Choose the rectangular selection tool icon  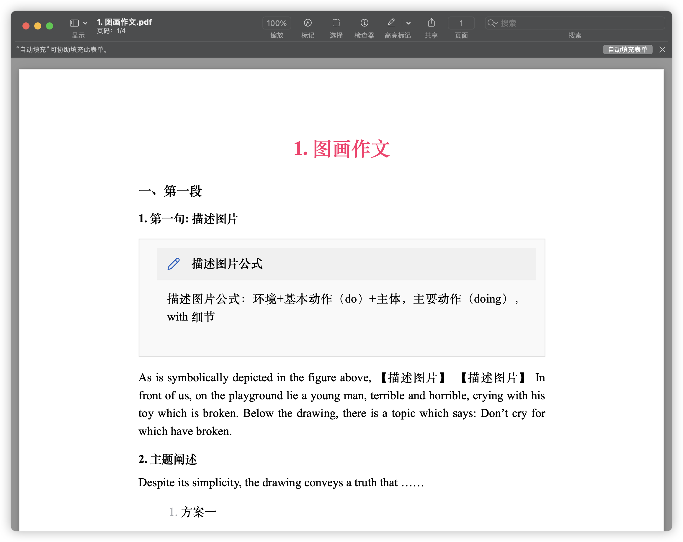(336, 23)
